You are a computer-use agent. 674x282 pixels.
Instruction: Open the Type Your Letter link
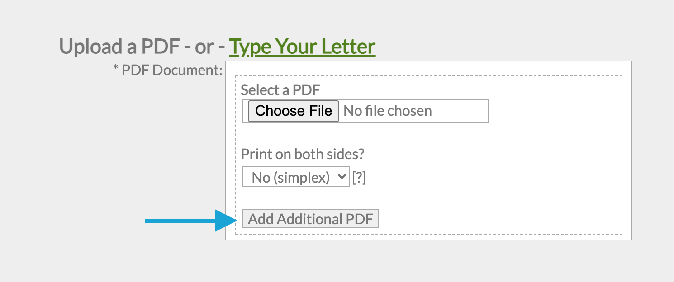point(302,47)
